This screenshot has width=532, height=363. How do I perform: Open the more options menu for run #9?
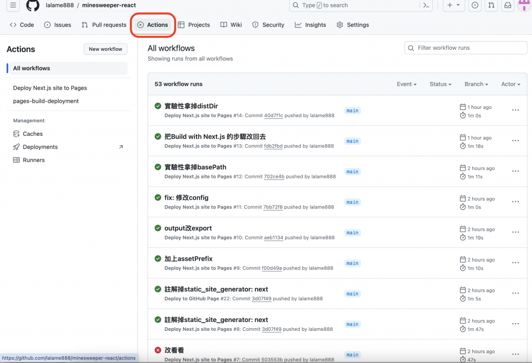[515, 262]
